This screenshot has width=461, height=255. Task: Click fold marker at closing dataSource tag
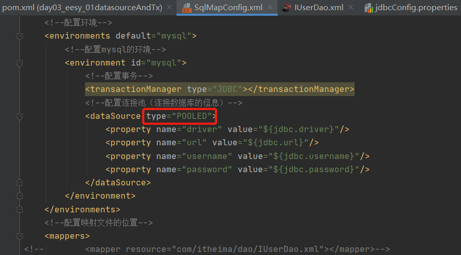click(20, 182)
